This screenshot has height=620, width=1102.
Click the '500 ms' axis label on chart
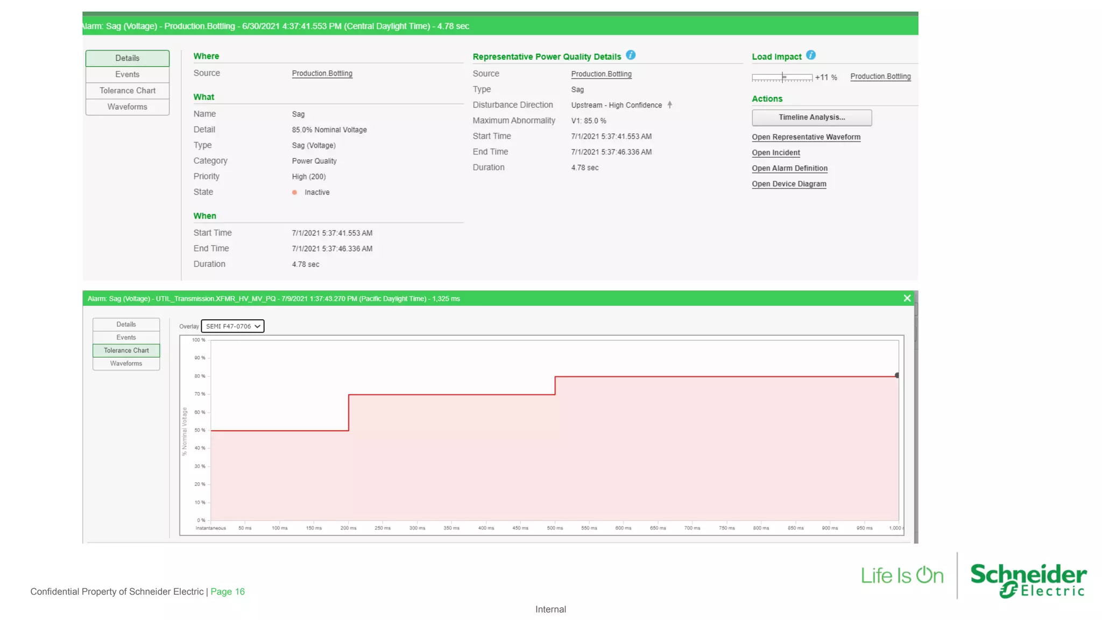(x=555, y=528)
